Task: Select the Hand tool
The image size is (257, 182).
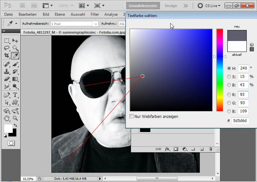Action: click(7, 118)
